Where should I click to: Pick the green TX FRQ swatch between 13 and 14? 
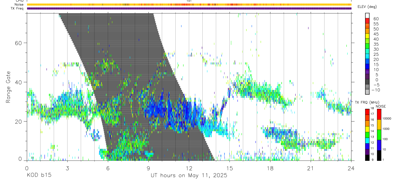point(367,134)
